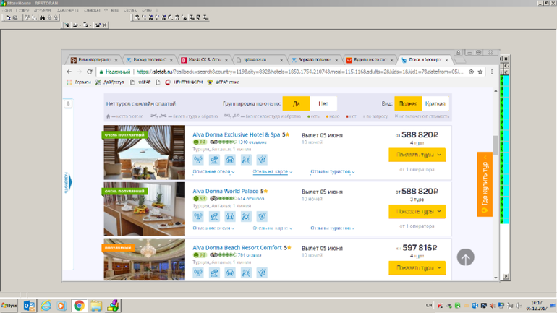The height and width of the screenshot is (313, 557).
Task: Expand "Показать туры" for Alva Donna Exclusive Hotel
Action: pos(417,155)
